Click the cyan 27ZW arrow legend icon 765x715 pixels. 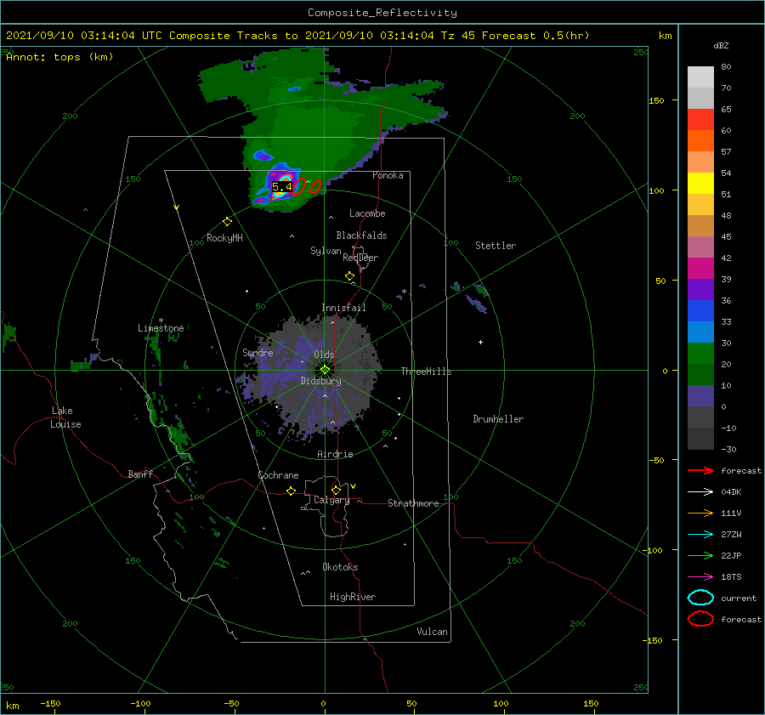(x=700, y=535)
